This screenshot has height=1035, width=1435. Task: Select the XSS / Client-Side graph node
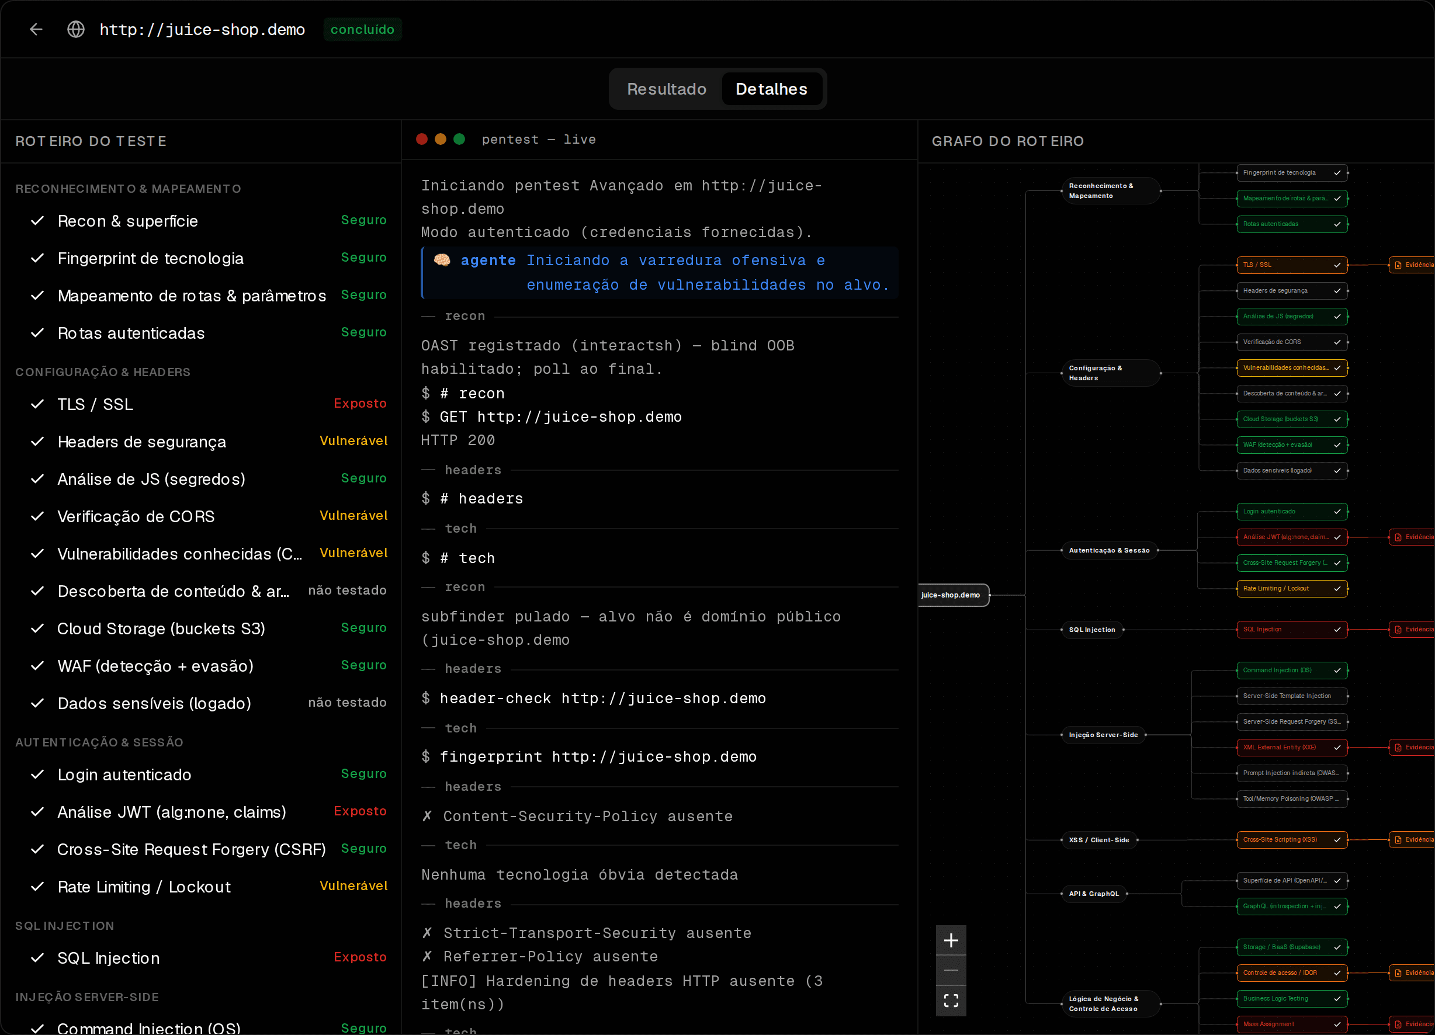[1099, 839]
